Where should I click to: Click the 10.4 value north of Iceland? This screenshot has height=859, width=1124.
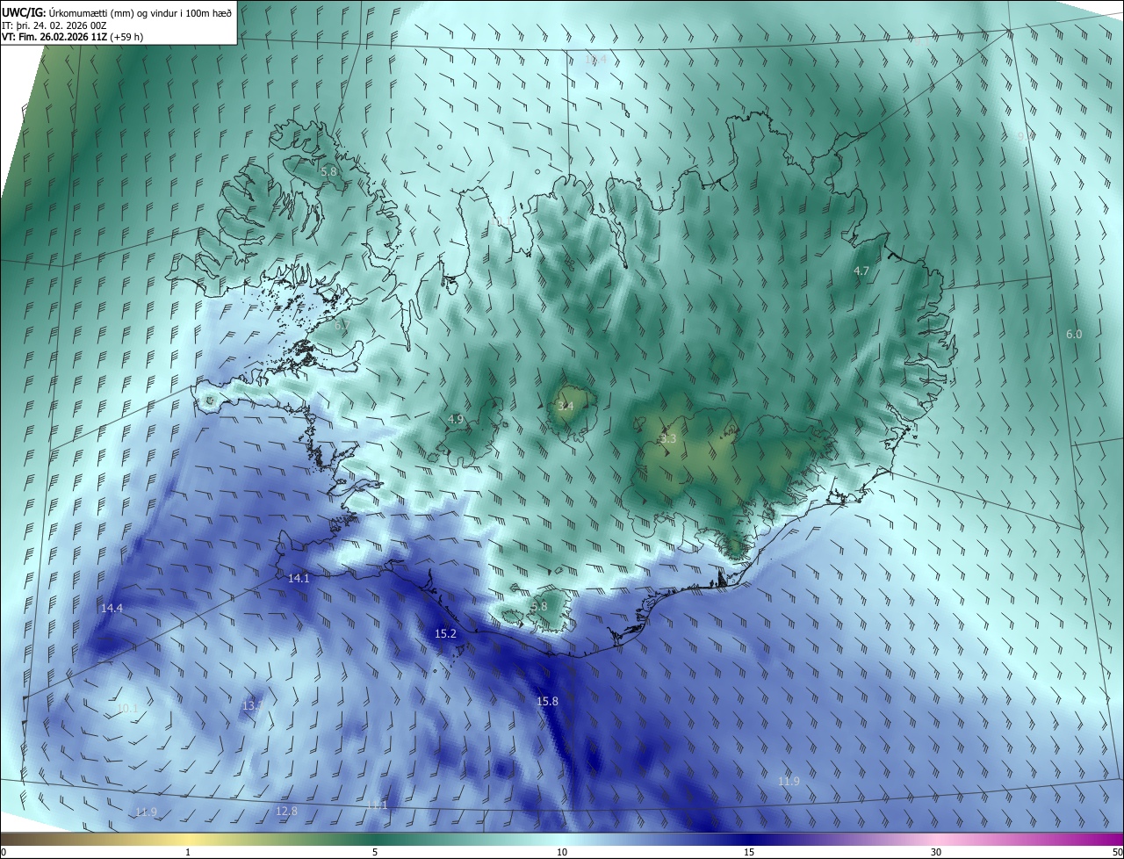click(x=595, y=59)
